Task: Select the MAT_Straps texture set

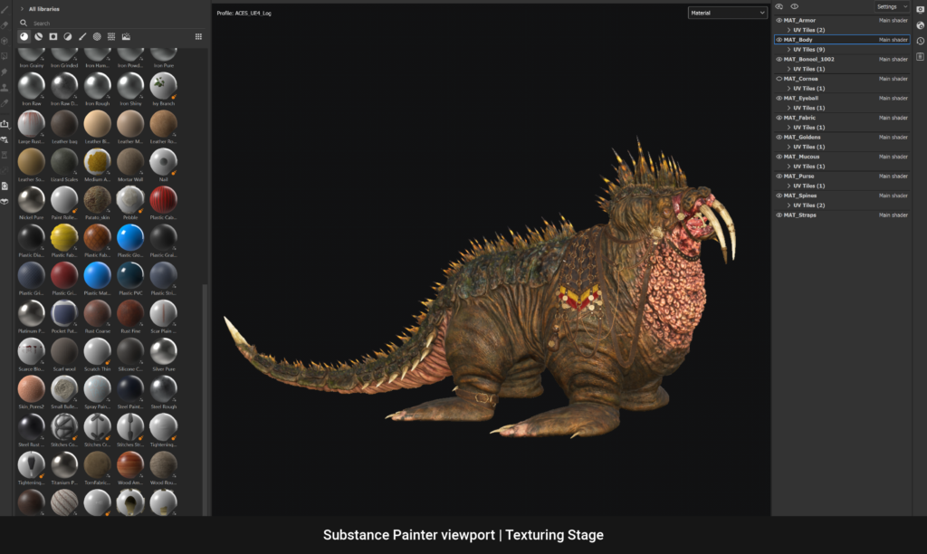Action: click(x=798, y=215)
